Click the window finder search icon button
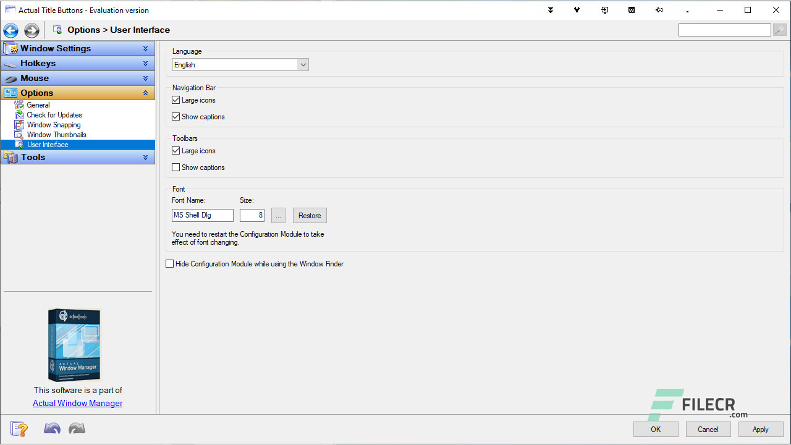The height and width of the screenshot is (445, 791). pyautogui.click(x=780, y=30)
